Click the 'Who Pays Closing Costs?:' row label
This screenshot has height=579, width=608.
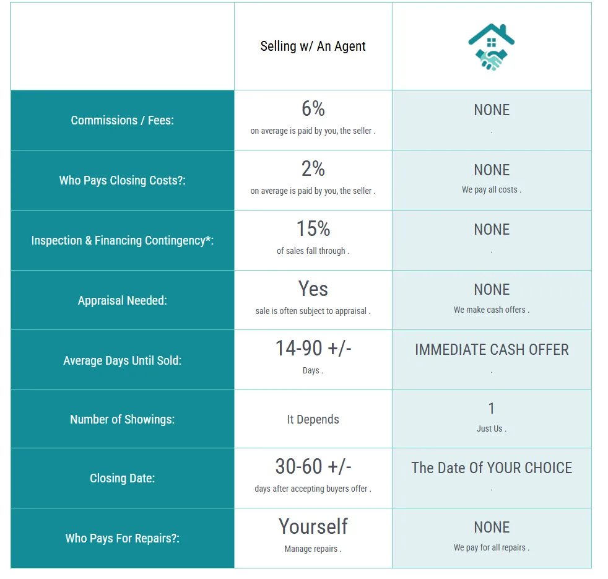(x=122, y=180)
